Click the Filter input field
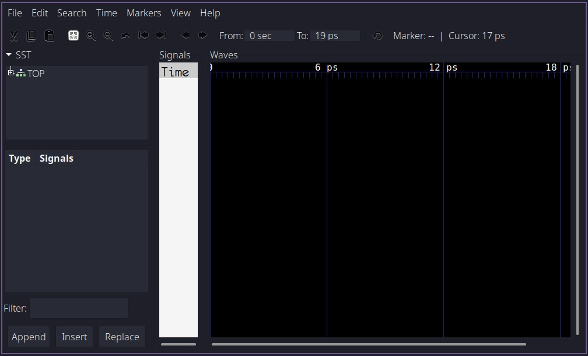Image resolution: width=588 pixels, height=356 pixels. (79, 308)
